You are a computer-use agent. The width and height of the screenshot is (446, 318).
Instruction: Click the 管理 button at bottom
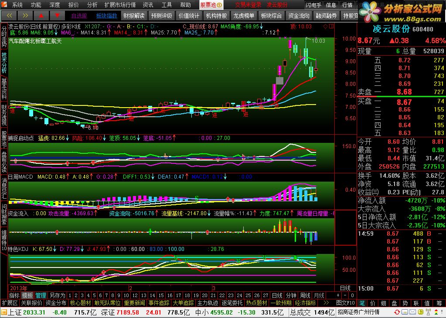[41, 295]
